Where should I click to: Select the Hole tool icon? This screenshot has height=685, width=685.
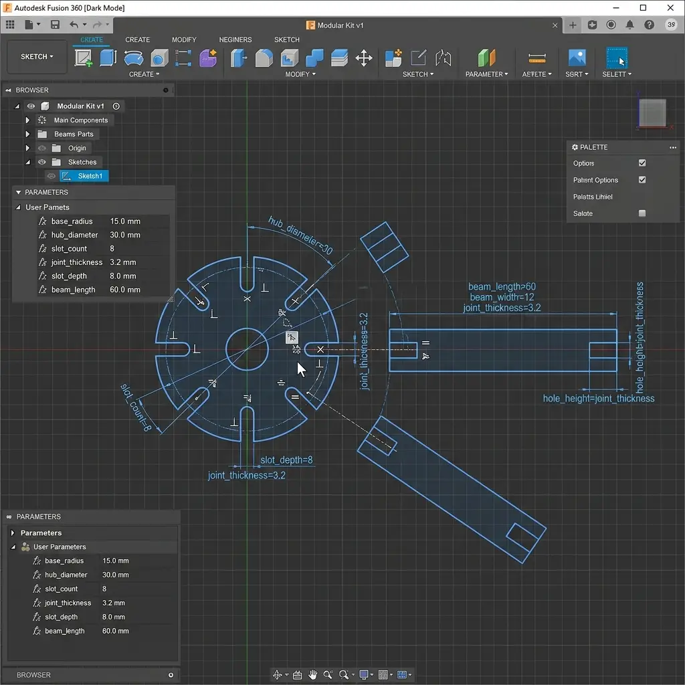159,58
